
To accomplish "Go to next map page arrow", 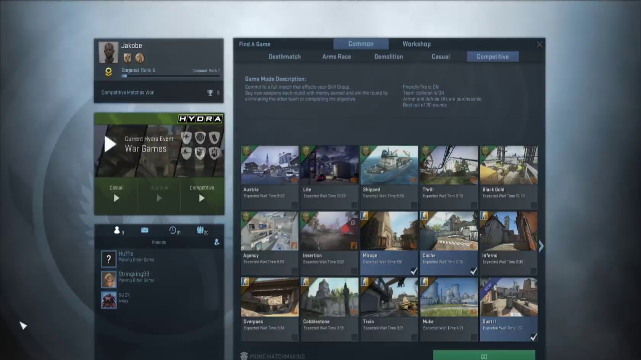I will pos(541,245).
